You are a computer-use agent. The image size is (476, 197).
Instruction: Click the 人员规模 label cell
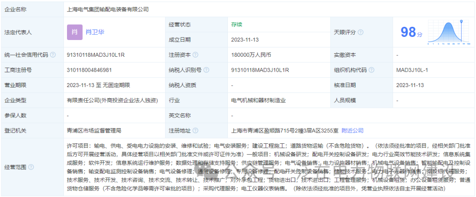(361, 100)
